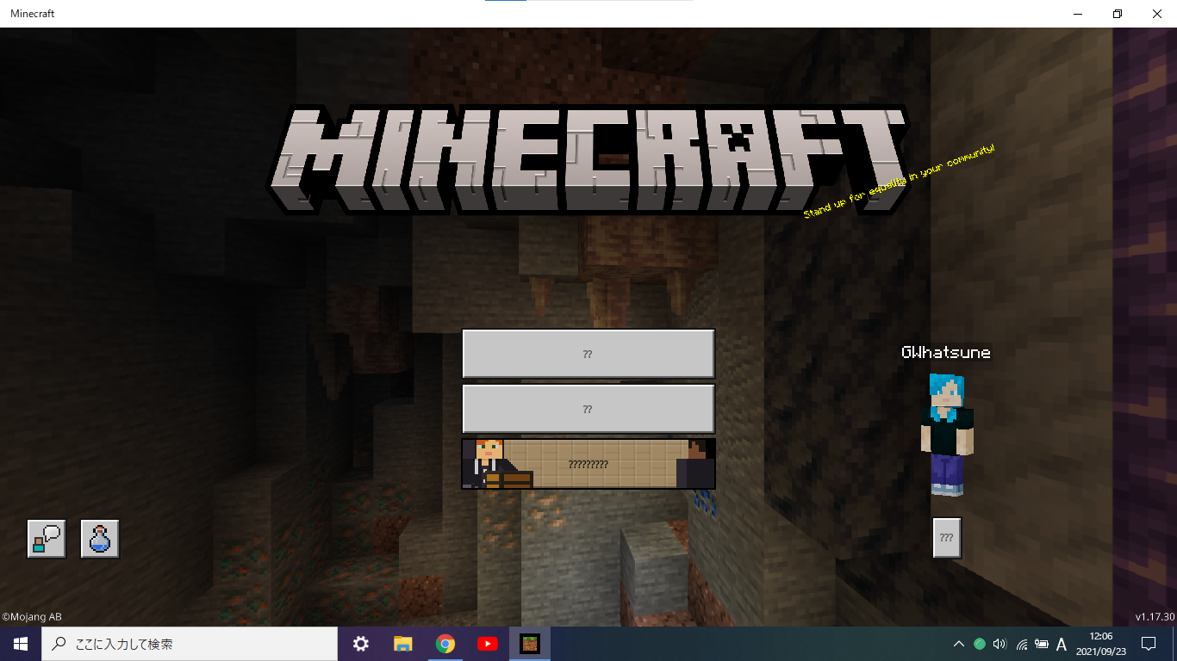Click the speech bubble icon button

click(x=47, y=539)
